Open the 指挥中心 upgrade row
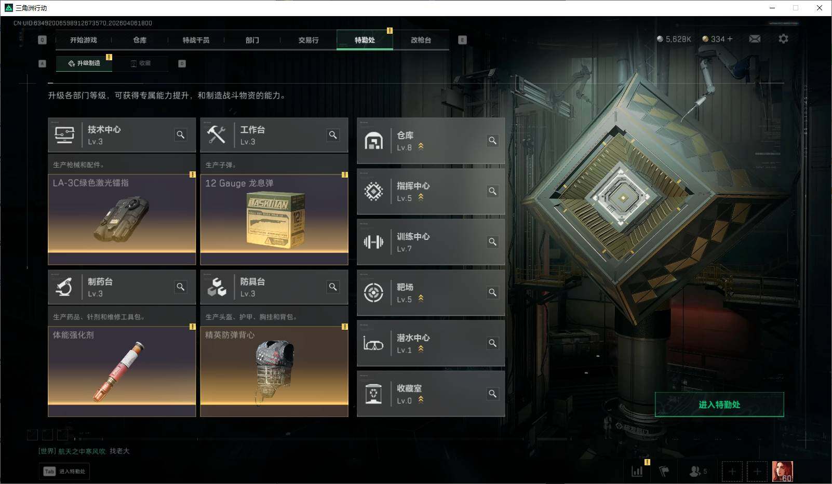 tap(431, 191)
